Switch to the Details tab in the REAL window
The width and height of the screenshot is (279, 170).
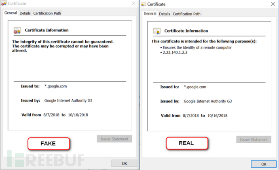[x=165, y=14]
